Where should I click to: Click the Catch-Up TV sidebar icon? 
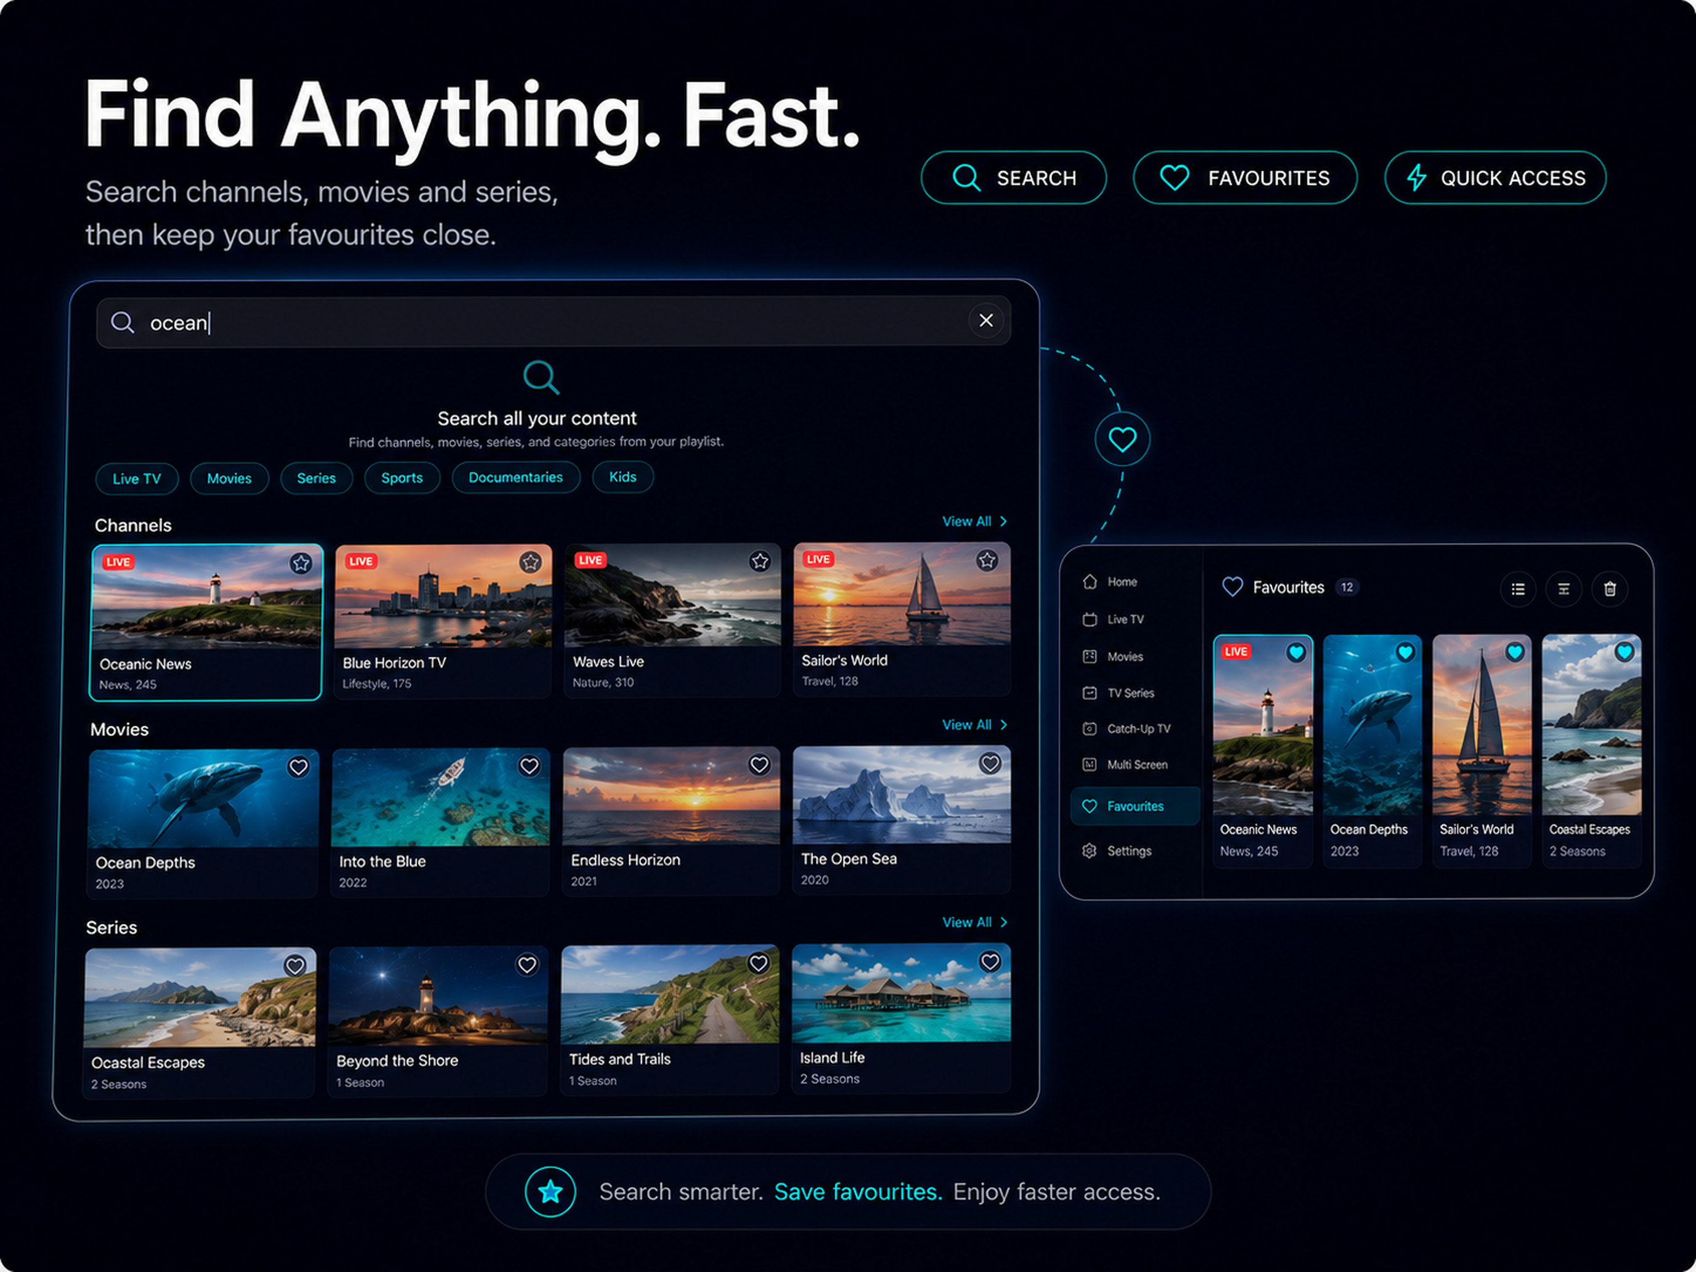1090,728
